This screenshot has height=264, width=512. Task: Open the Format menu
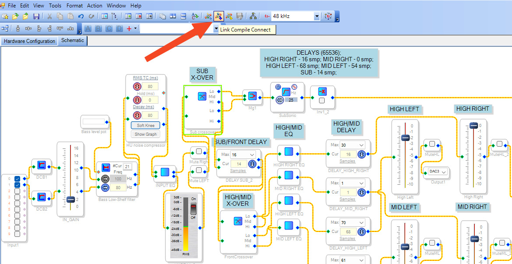point(74,6)
